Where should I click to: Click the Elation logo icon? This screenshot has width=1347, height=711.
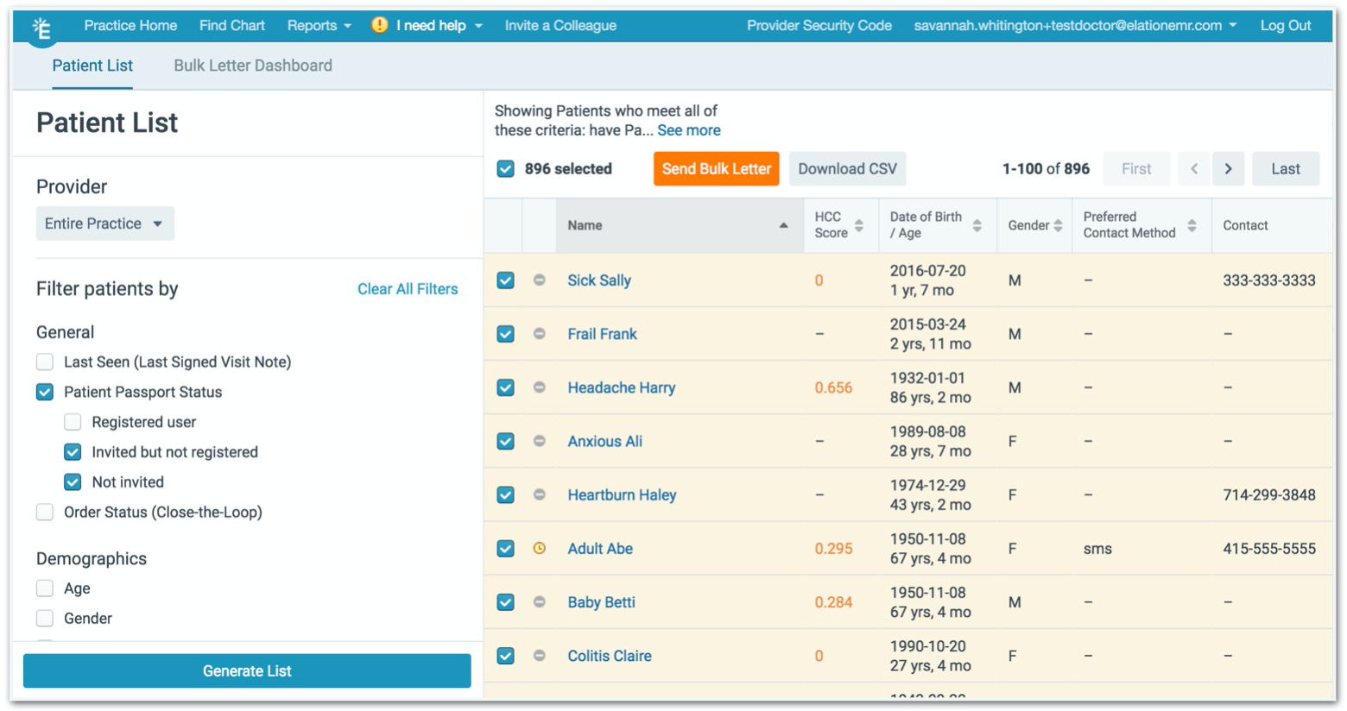(41, 29)
